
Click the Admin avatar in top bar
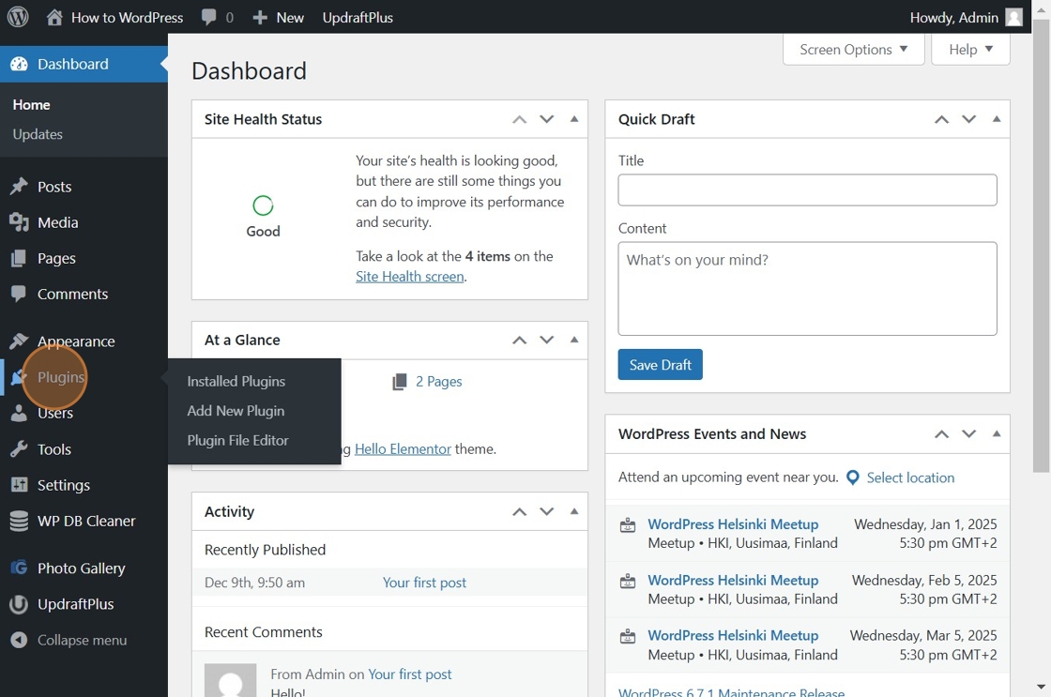click(1014, 18)
